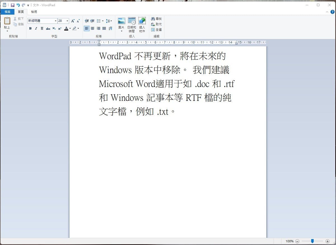Open the font family dropdown arrow

pyautogui.click(x=55, y=21)
